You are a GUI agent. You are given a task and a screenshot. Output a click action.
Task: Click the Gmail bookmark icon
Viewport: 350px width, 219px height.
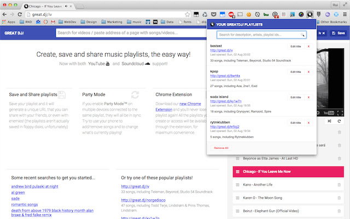pos(53,22)
